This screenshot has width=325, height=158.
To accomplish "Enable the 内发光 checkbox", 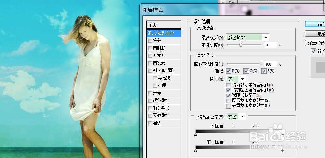I will [150, 63].
